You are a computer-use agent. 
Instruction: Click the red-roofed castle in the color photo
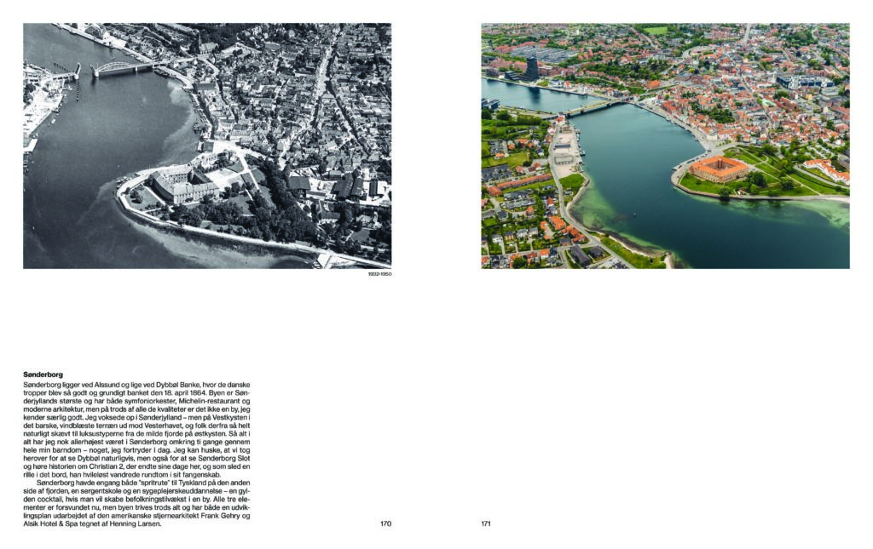click(x=719, y=168)
